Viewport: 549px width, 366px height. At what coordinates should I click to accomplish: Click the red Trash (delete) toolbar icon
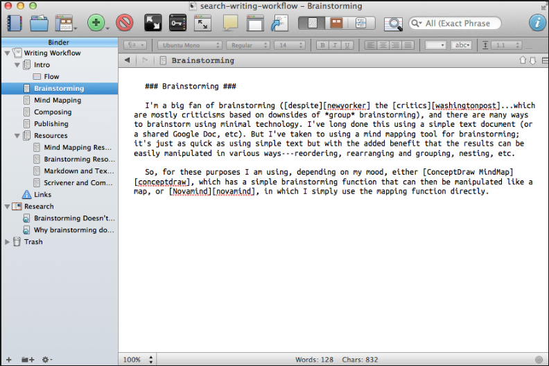click(125, 23)
